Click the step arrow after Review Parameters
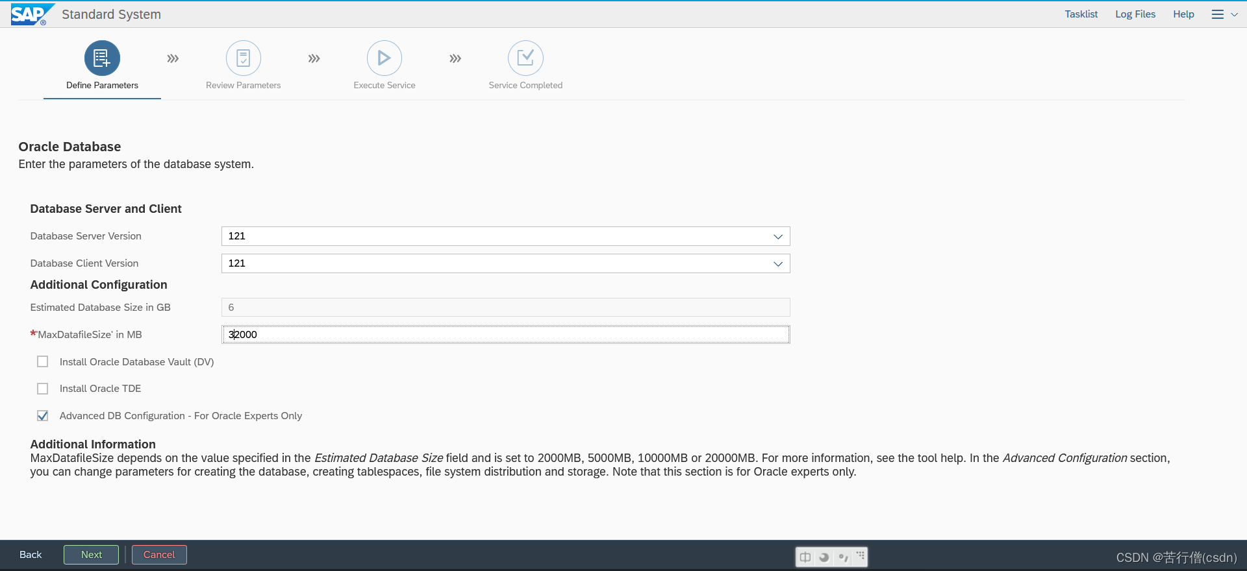The image size is (1247, 571). (314, 58)
